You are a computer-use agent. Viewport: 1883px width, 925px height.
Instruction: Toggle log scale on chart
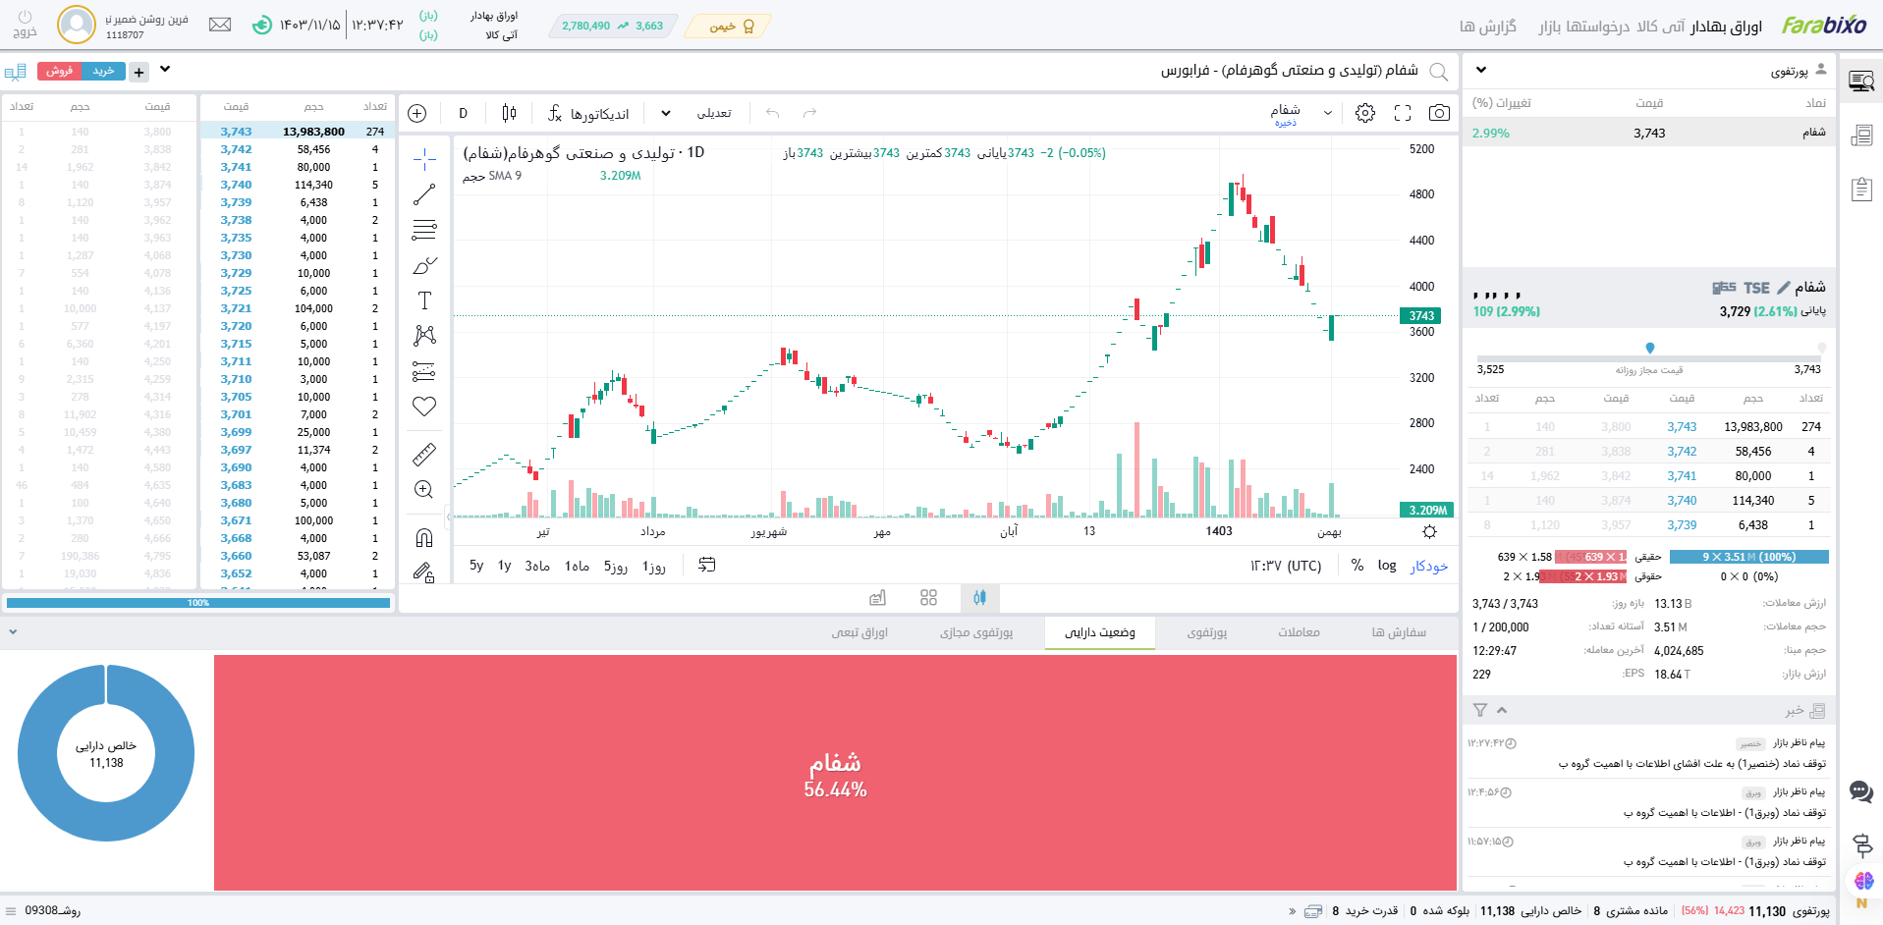pyautogui.click(x=1387, y=566)
